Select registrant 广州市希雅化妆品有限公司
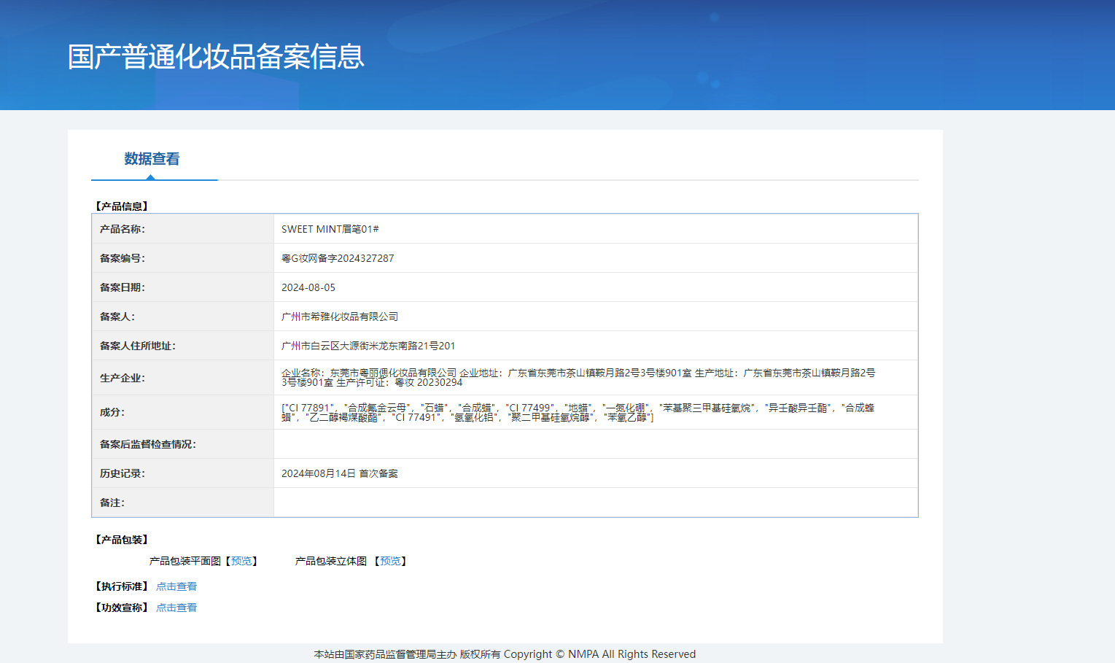The image size is (1115, 663). 340,317
